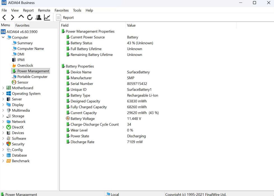This screenshot has width=274, height=196.
Task: Expand the Motherboard tree node
Action: [3, 88]
